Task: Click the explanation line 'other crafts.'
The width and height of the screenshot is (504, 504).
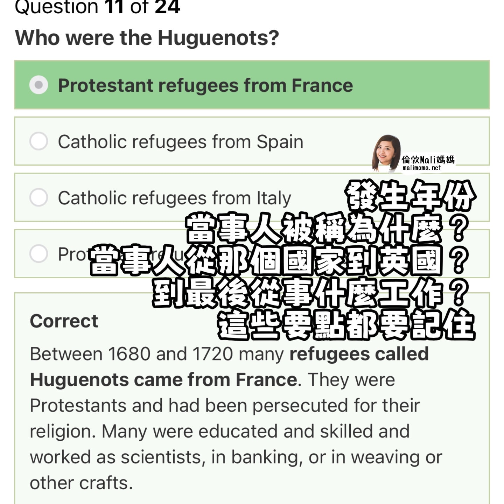Action: coord(82,483)
